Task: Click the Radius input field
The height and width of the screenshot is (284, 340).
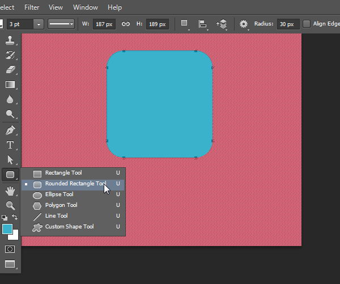Action: (288, 24)
